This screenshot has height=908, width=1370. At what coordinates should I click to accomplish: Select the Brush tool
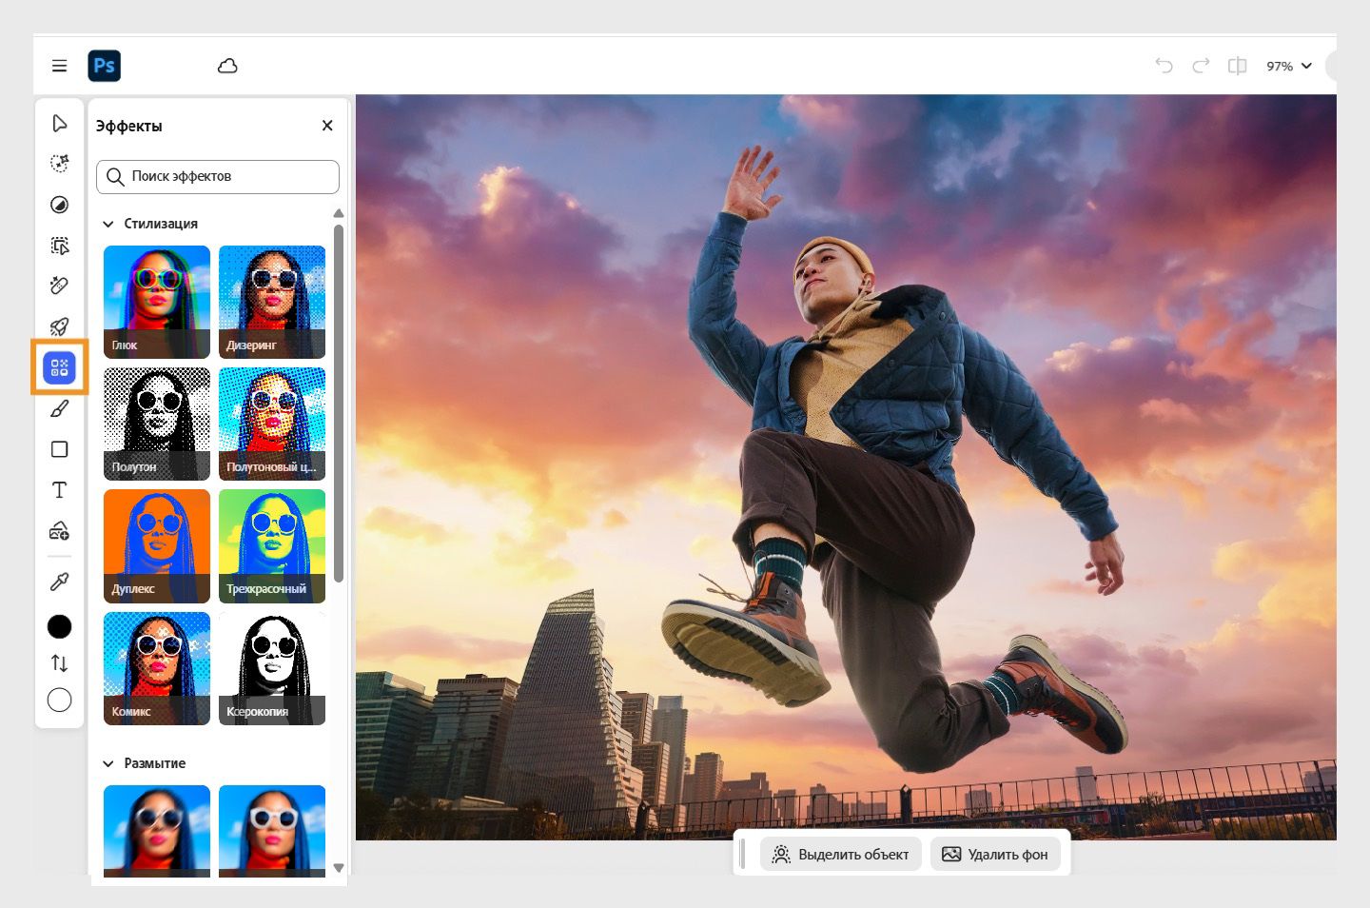(x=59, y=408)
